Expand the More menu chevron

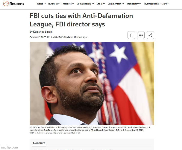click(x=169, y=4)
